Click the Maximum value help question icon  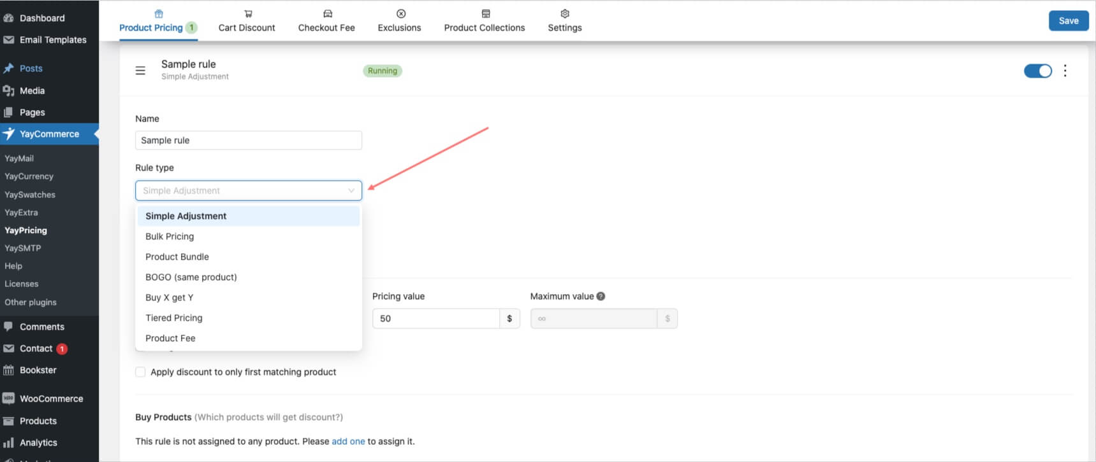click(601, 297)
